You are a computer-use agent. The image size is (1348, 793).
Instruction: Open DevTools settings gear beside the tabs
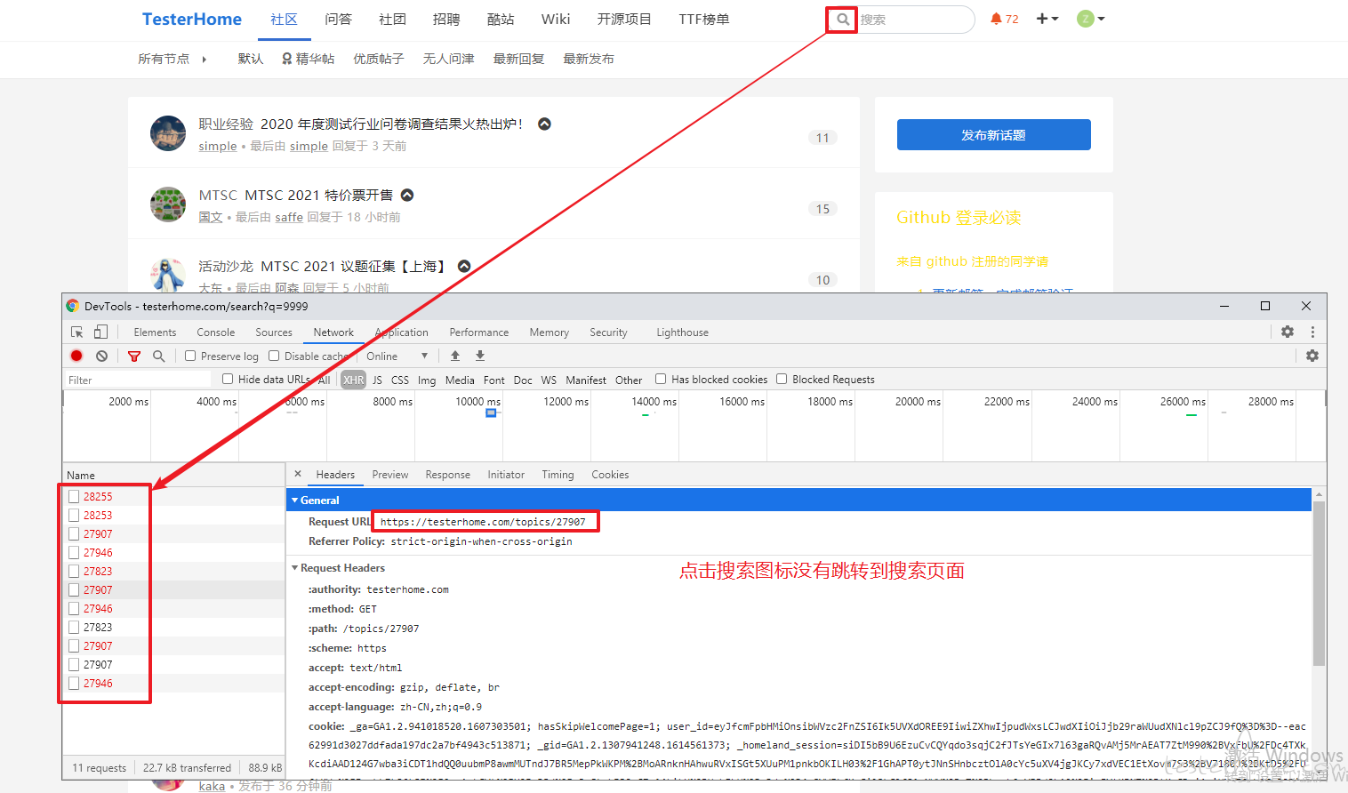[x=1288, y=332]
